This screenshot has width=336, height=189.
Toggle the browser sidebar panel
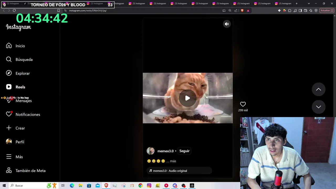300,10
